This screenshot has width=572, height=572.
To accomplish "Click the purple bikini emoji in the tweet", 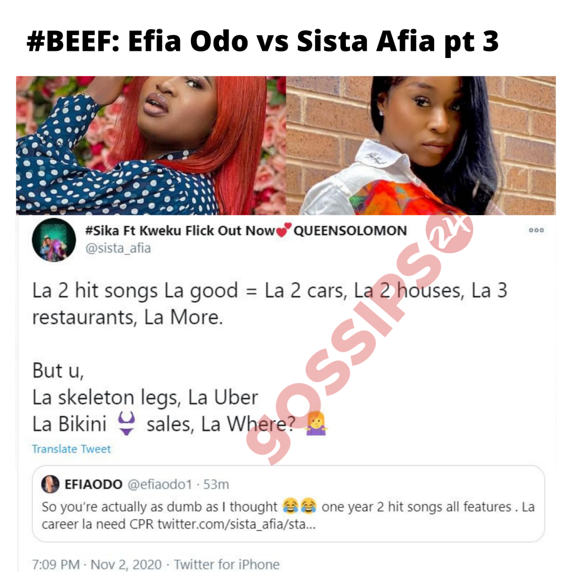I will tap(127, 423).
